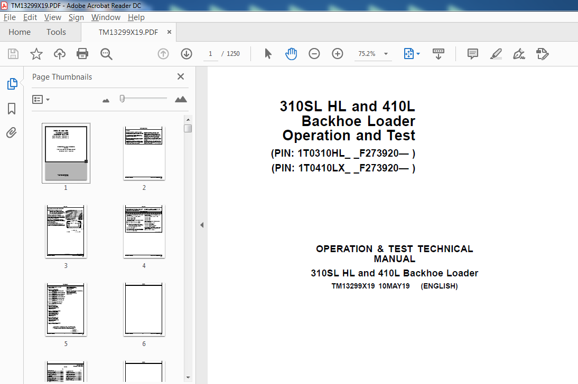
Task: Click the '/ 1250' total pages text
Action: click(230, 54)
